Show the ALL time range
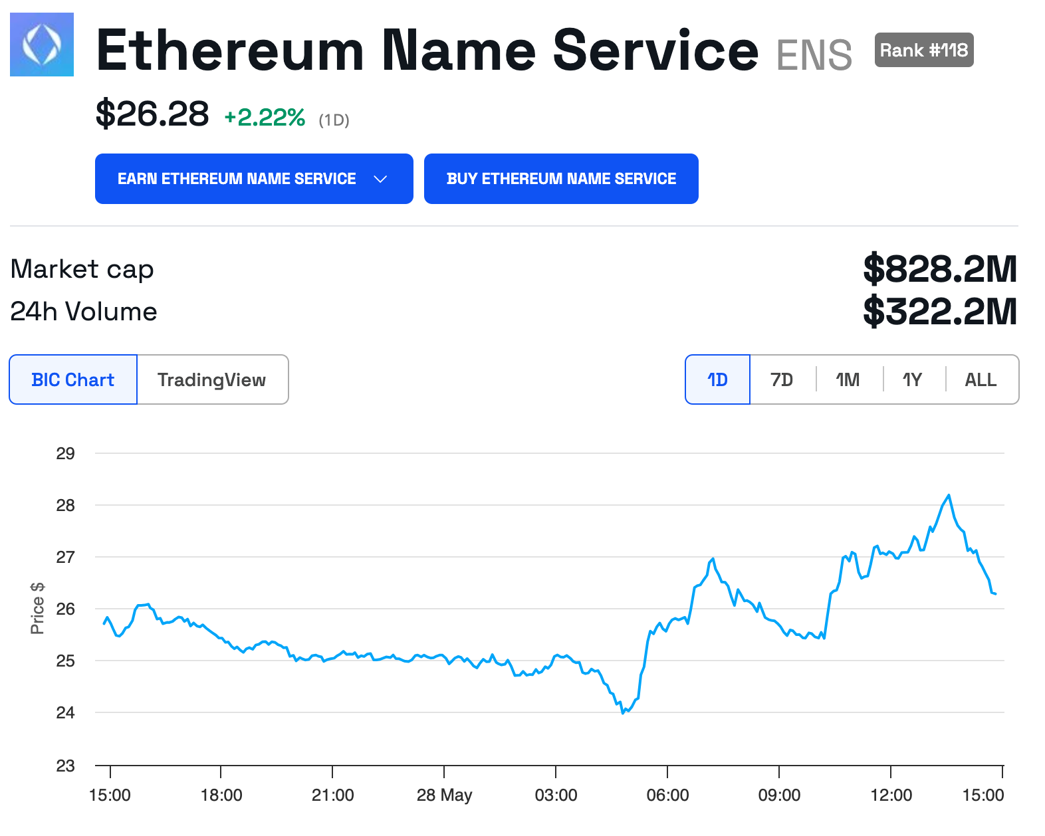The width and height of the screenshot is (1045, 836). 981,379
